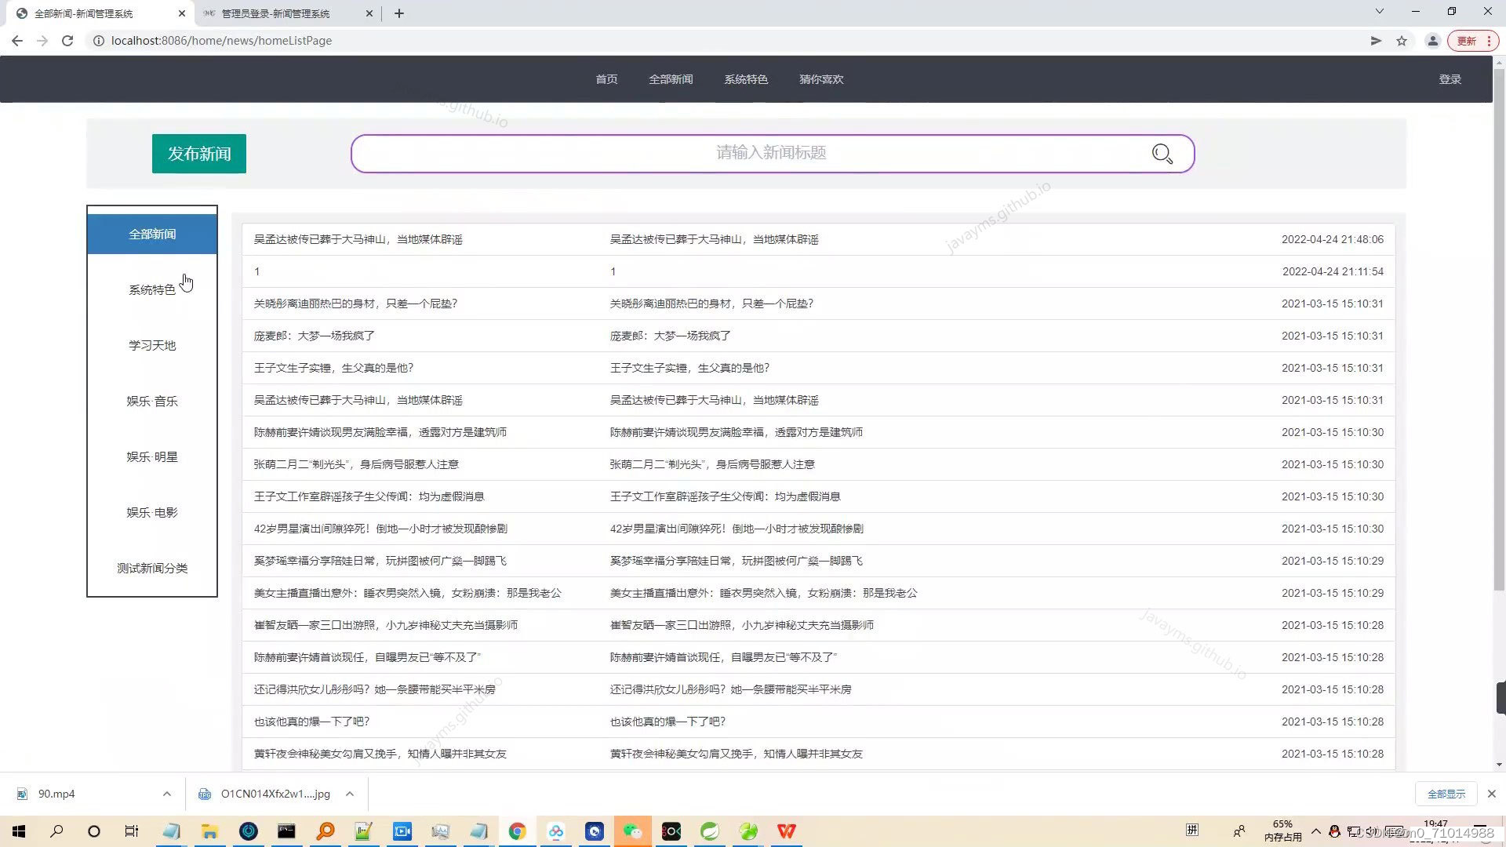Select 系统特色 in the left category list

(152, 290)
